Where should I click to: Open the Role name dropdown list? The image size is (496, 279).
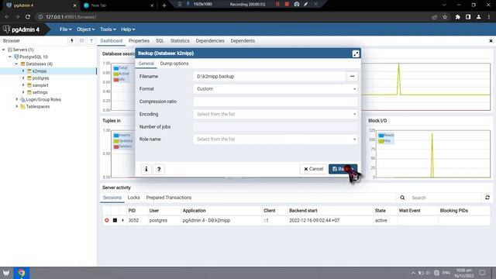[x=275, y=139]
